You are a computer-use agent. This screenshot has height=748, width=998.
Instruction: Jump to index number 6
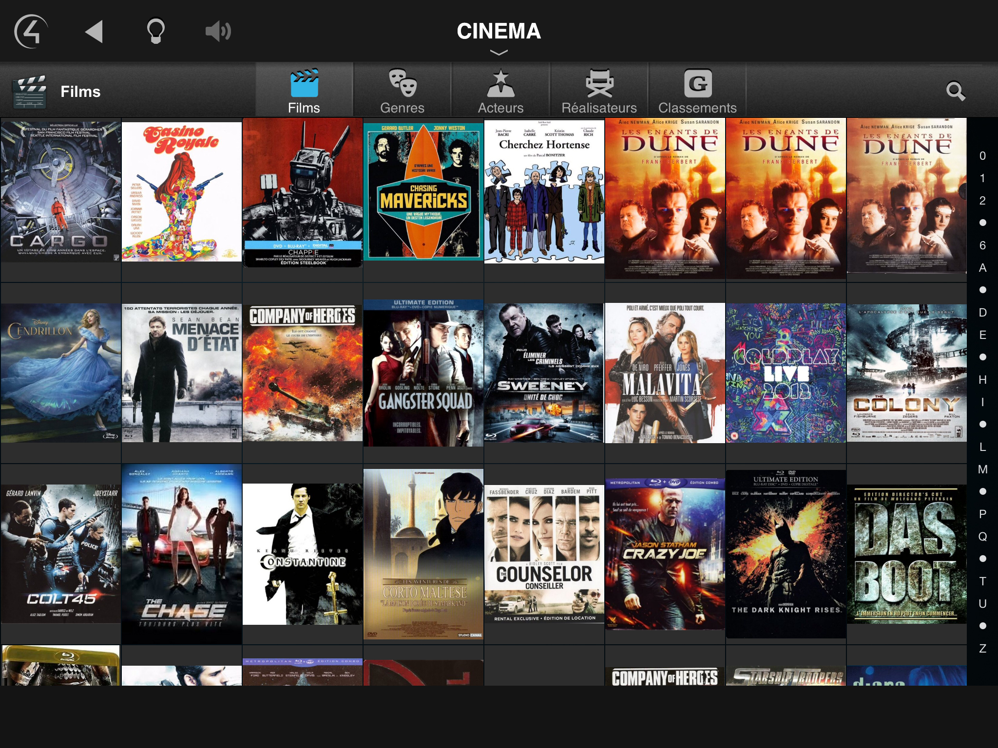(982, 245)
